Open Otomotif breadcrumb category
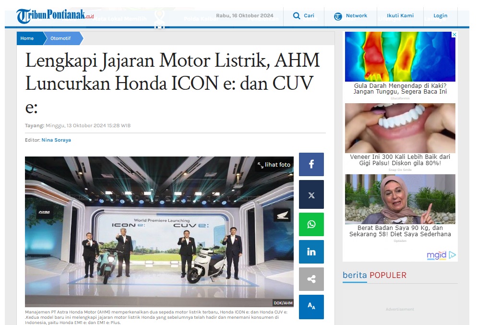Viewport: 477px width, 325px height. [x=60, y=38]
